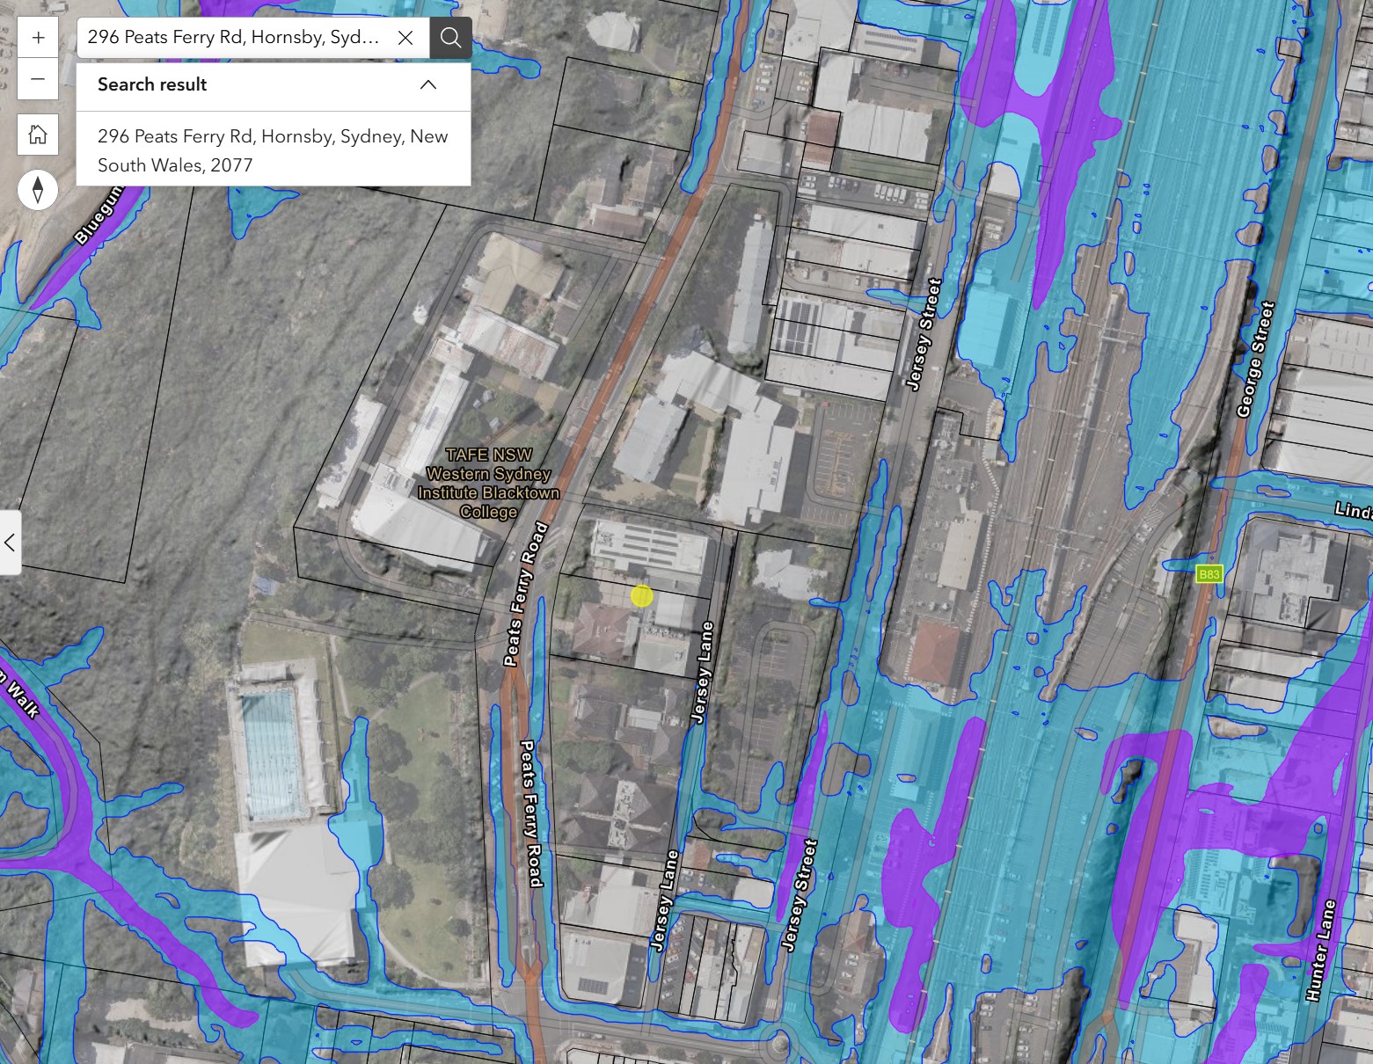Click the Bluegum street label at top left
This screenshot has height=1064, width=1373.
click(99, 222)
